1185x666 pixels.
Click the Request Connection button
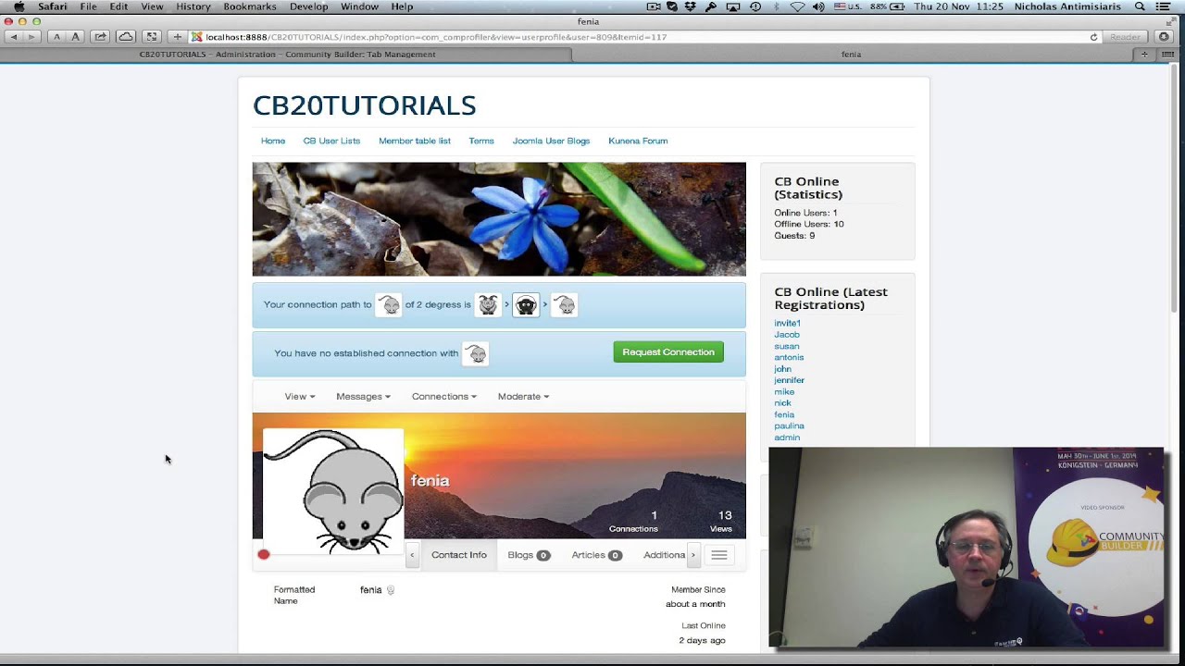click(668, 352)
